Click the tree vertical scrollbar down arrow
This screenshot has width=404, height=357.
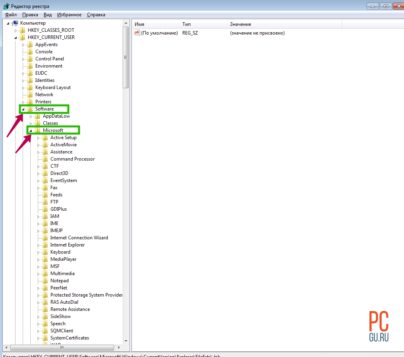pyautogui.click(x=126, y=341)
